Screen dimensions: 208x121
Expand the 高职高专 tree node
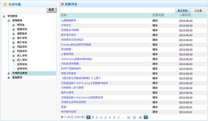[x=14, y=34]
